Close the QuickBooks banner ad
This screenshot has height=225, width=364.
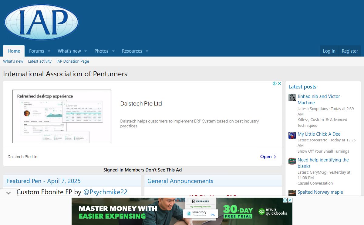coord(290,200)
